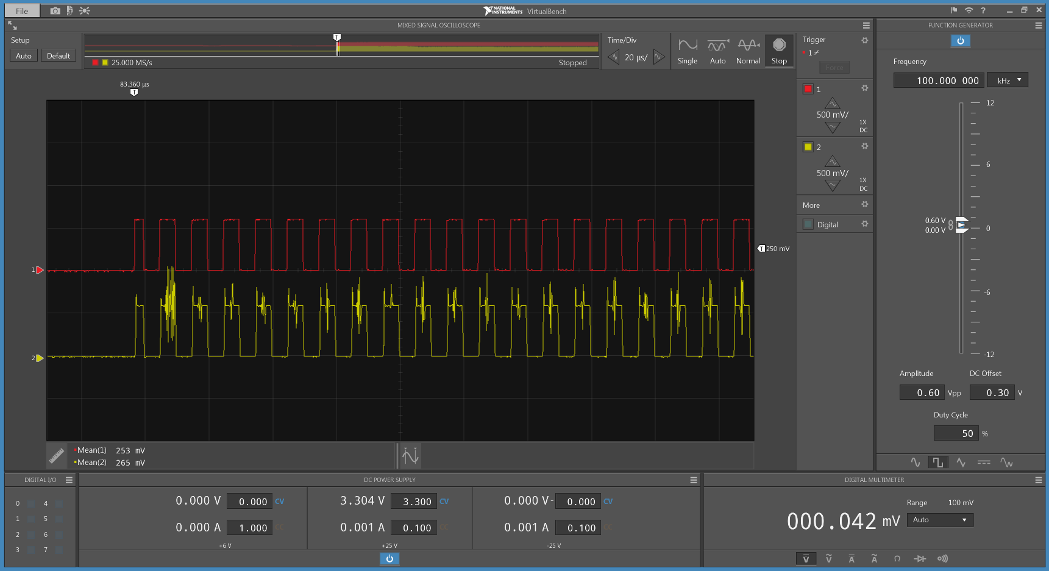Screen dimensions: 1049x571
Task: Toggle channel 2 yellow enable box
Action: pyautogui.click(x=808, y=147)
